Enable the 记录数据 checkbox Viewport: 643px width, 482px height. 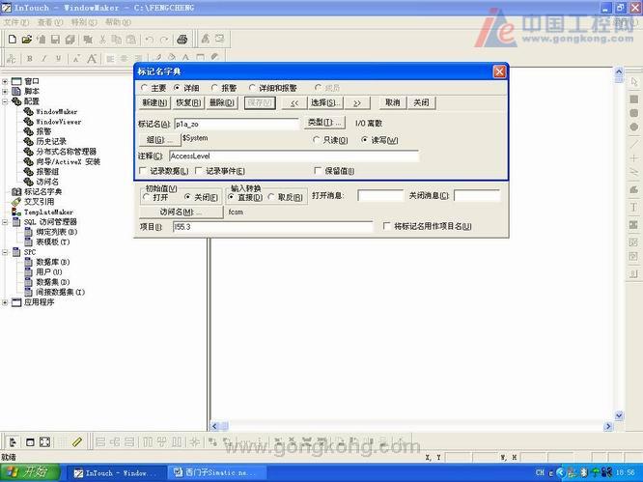click(143, 171)
